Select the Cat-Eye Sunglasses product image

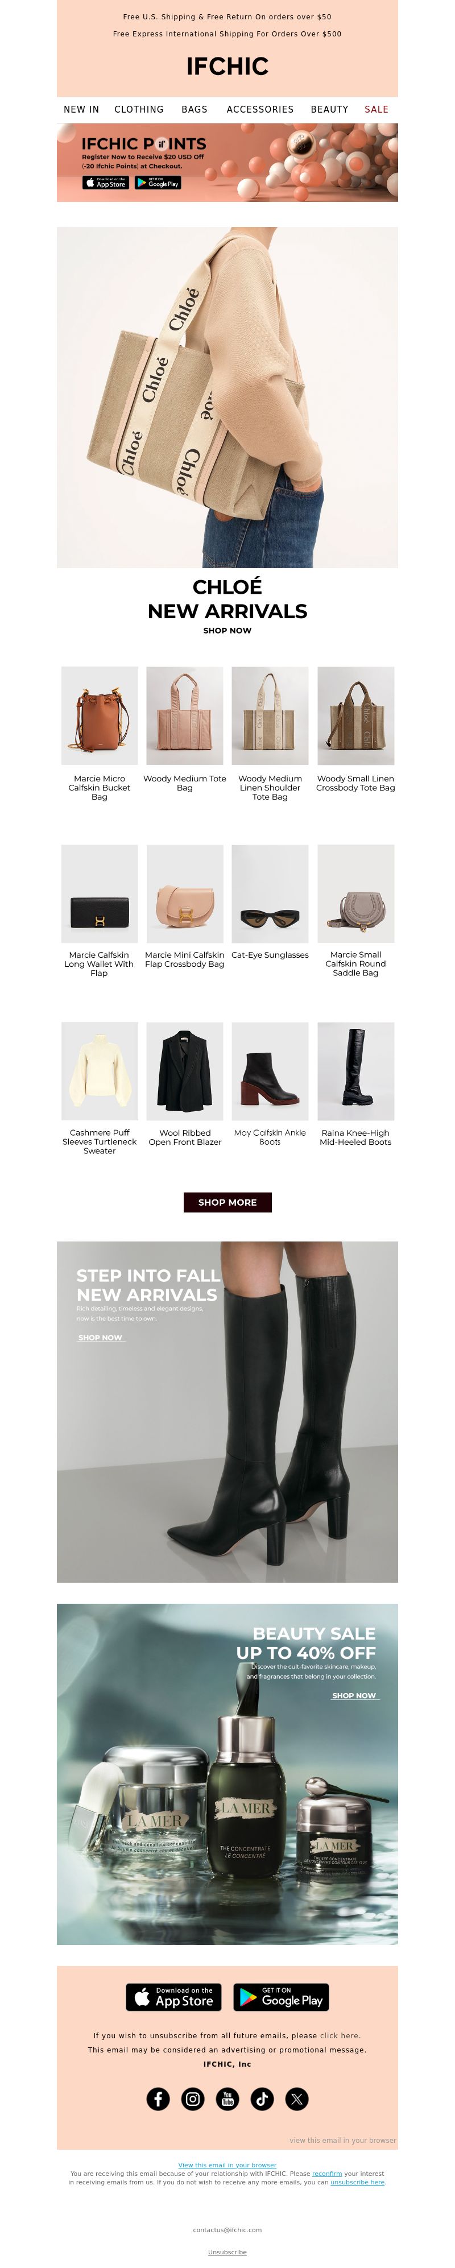tap(270, 893)
